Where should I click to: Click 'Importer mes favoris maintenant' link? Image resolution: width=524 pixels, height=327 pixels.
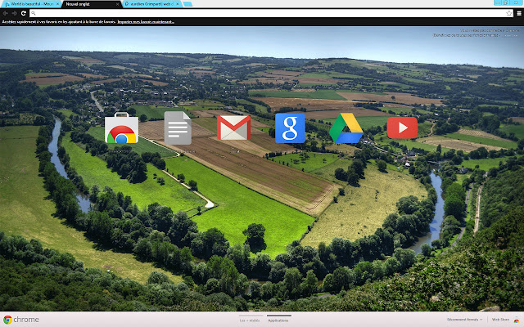point(146,22)
